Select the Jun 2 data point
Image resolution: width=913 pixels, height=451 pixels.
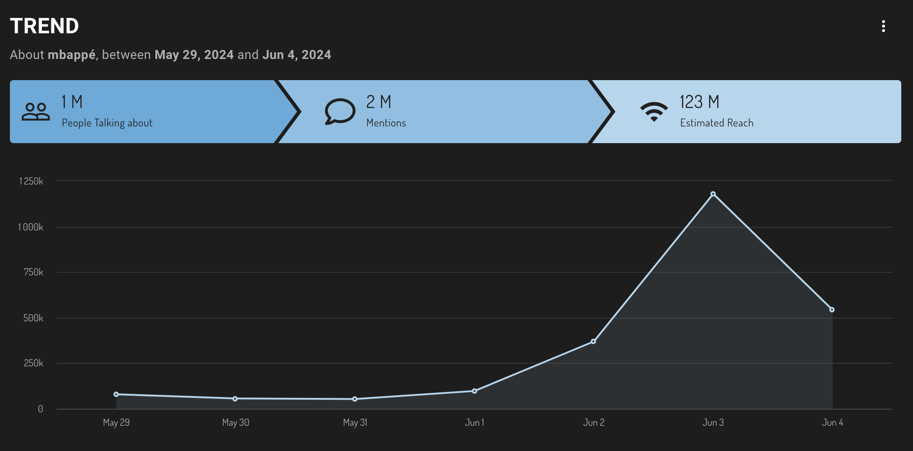[x=593, y=342]
